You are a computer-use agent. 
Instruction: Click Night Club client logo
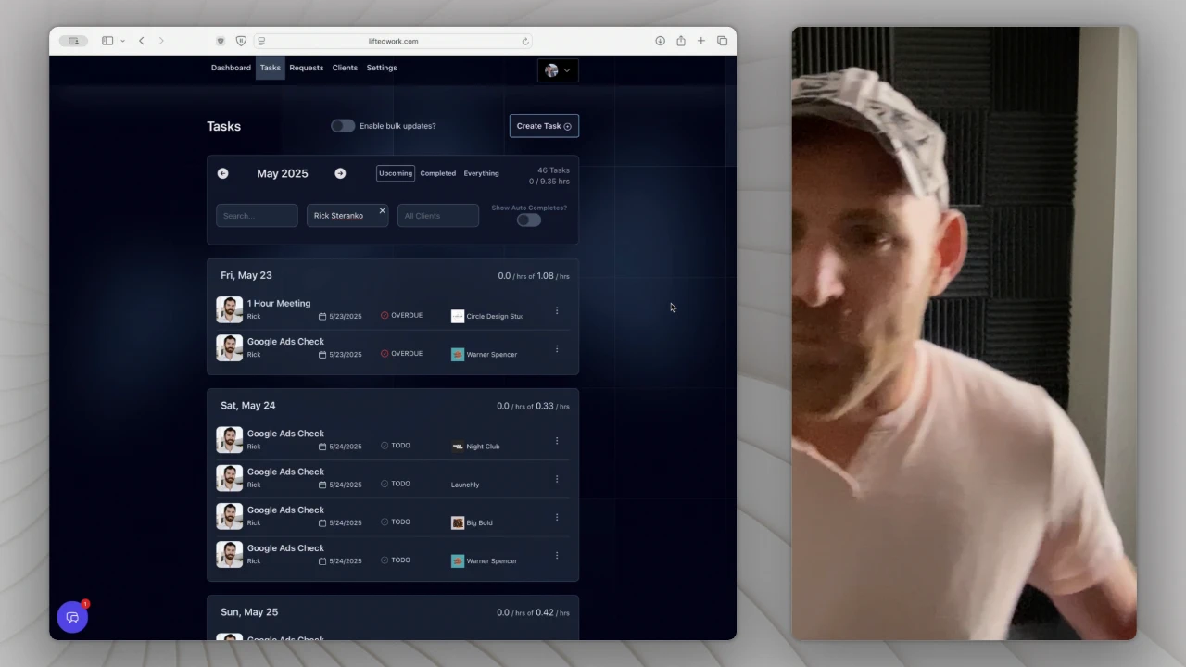pyautogui.click(x=458, y=446)
